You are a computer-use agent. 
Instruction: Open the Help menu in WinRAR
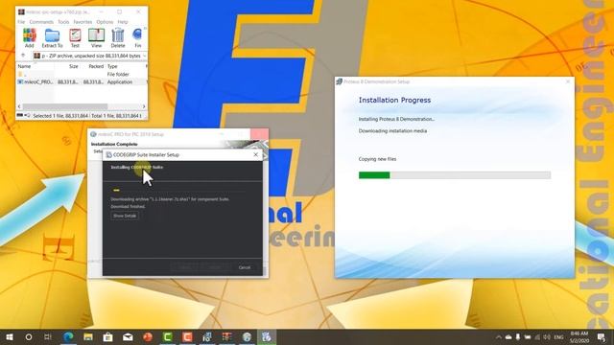[123, 22]
